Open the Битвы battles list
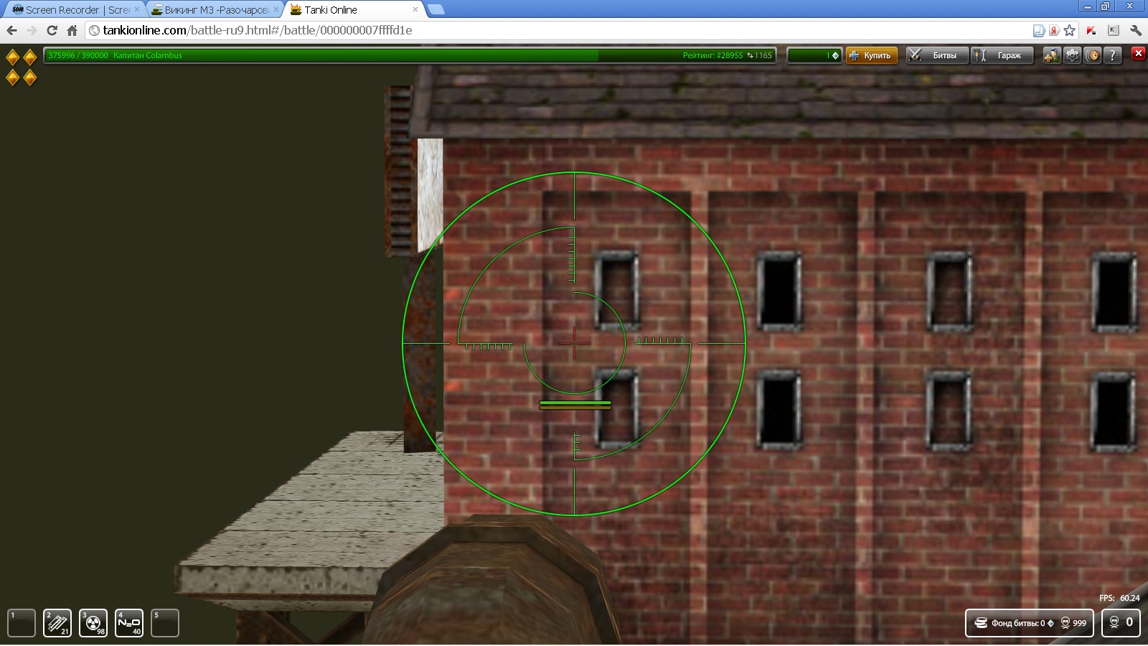 click(937, 55)
